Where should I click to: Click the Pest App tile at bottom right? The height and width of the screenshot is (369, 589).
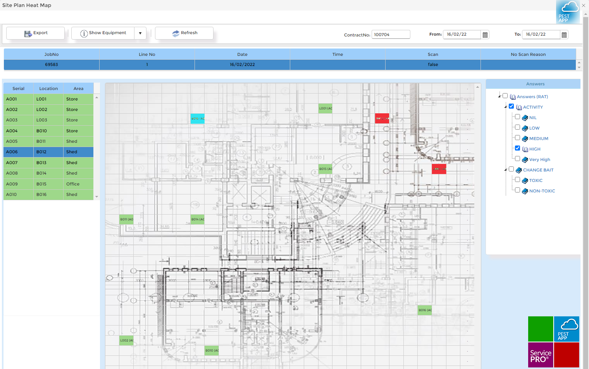pos(567,329)
